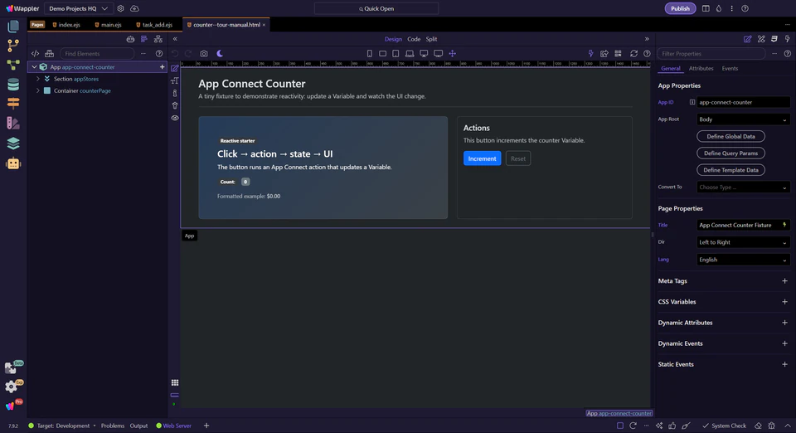The image size is (796, 433).
Task: Open the Pages manager in the sidebar
Action: tap(13, 26)
